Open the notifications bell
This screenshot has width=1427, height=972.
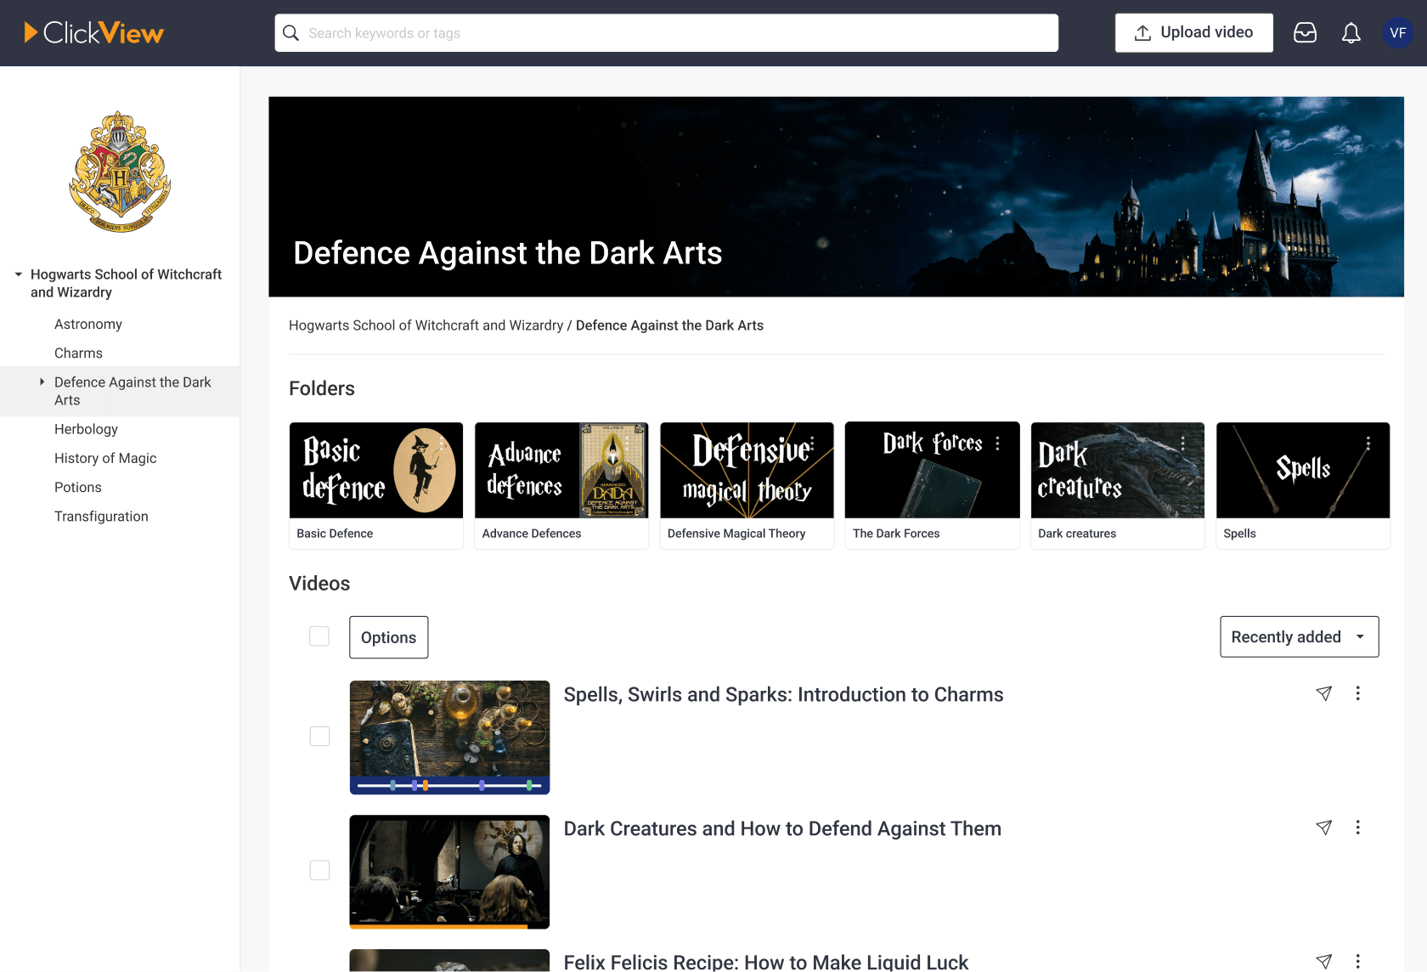pos(1351,32)
